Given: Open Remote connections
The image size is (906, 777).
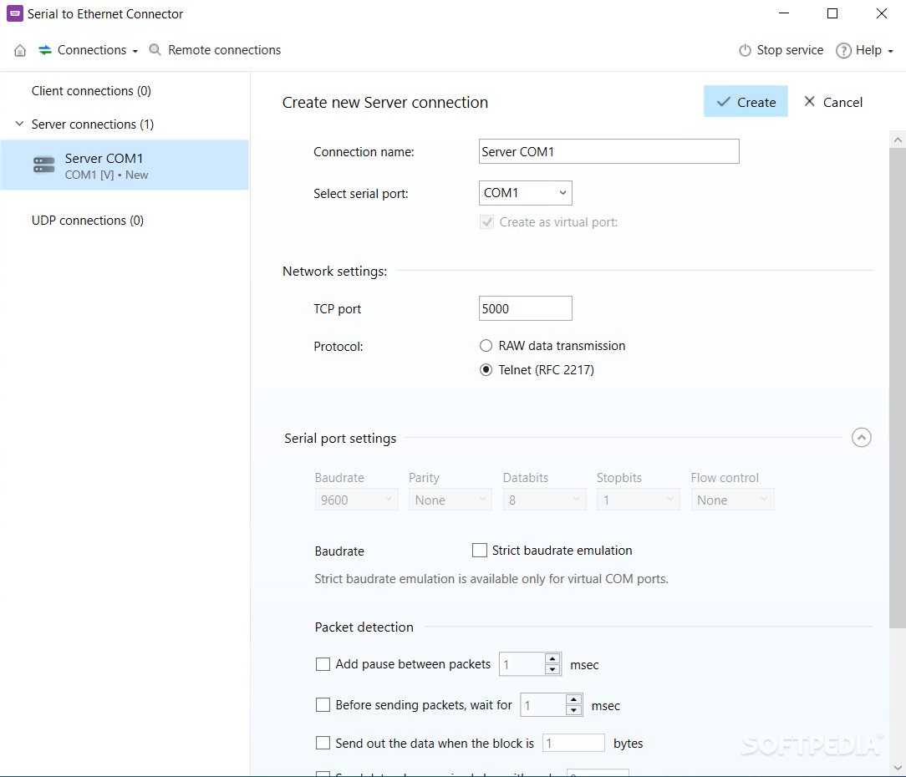Looking at the screenshot, I should click(215, 50).
